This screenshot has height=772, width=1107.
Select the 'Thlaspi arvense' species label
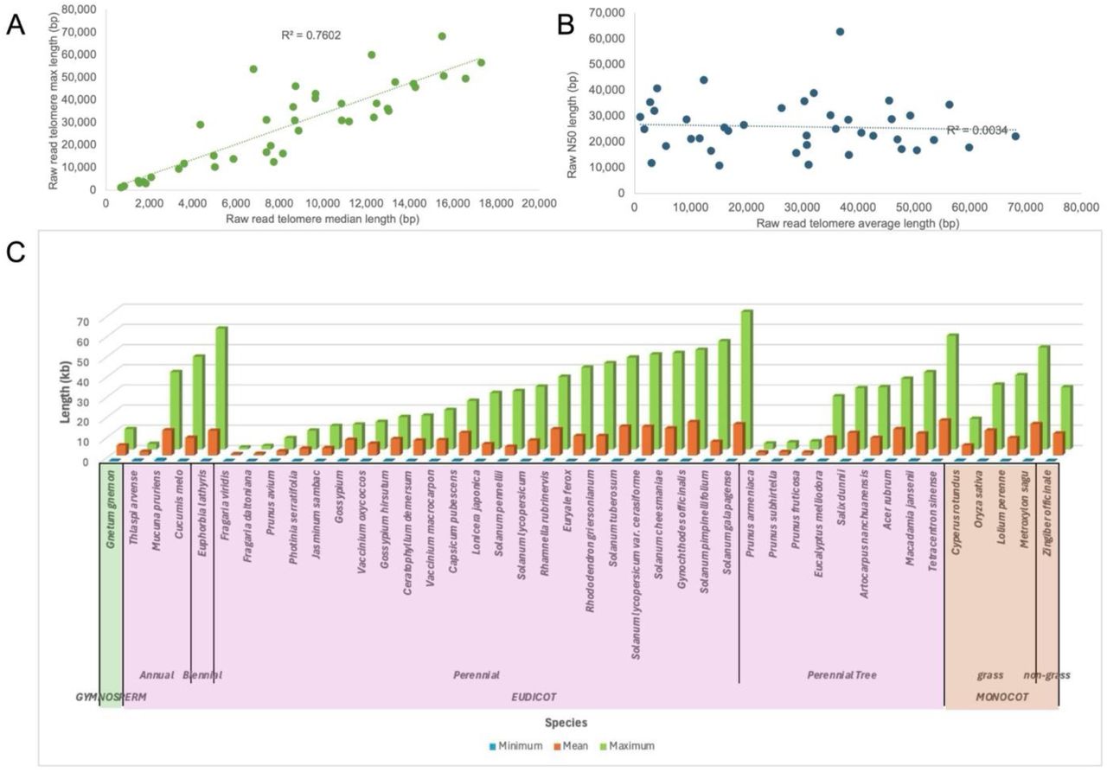[134, 509]
